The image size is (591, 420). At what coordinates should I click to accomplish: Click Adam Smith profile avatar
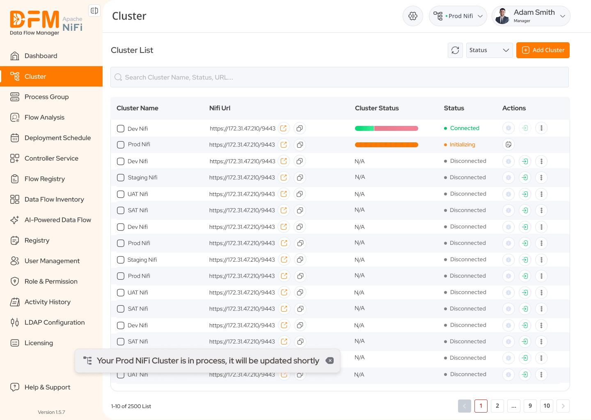click(x=502, y=16)
